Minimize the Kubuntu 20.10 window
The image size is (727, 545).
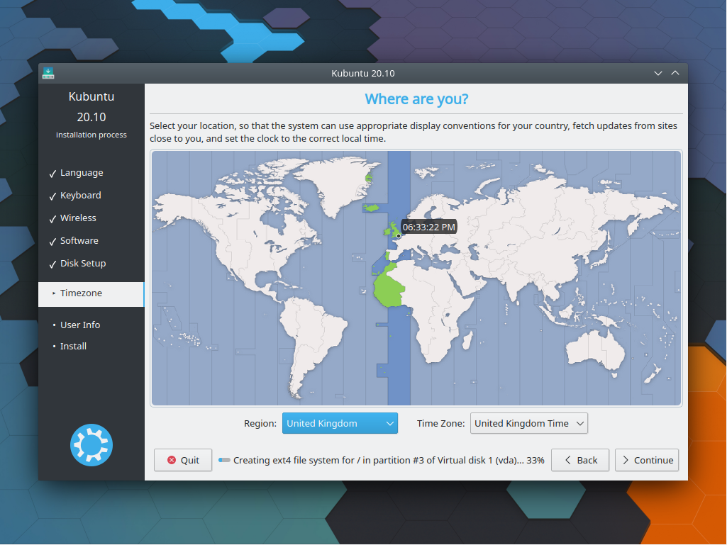[658, 73]
